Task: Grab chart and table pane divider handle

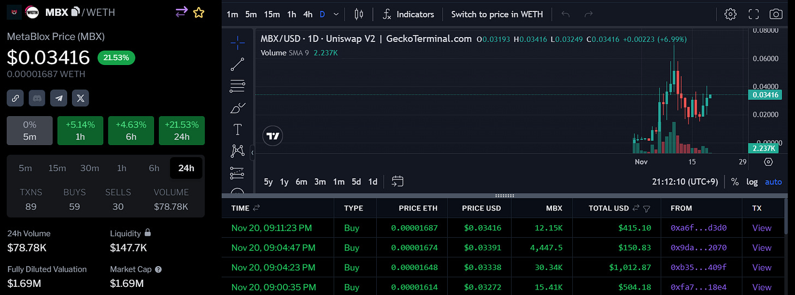Action: (505, 195)
